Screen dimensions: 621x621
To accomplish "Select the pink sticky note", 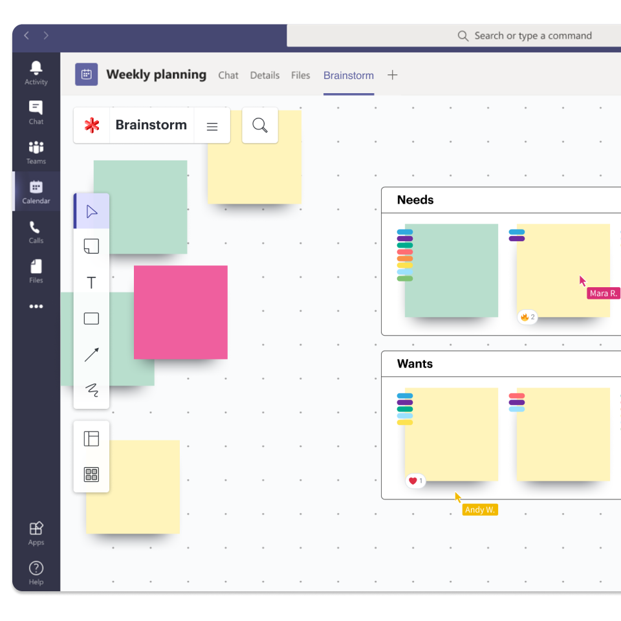I will (180, 312).
